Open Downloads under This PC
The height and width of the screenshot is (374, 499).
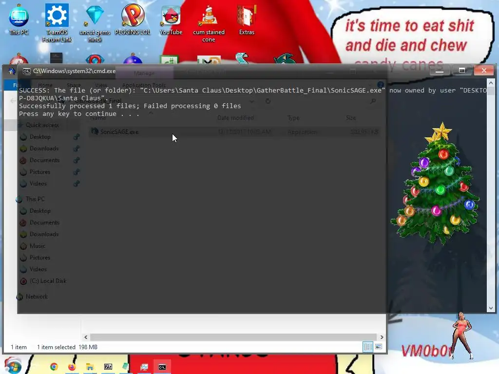(x=44, y=234)
